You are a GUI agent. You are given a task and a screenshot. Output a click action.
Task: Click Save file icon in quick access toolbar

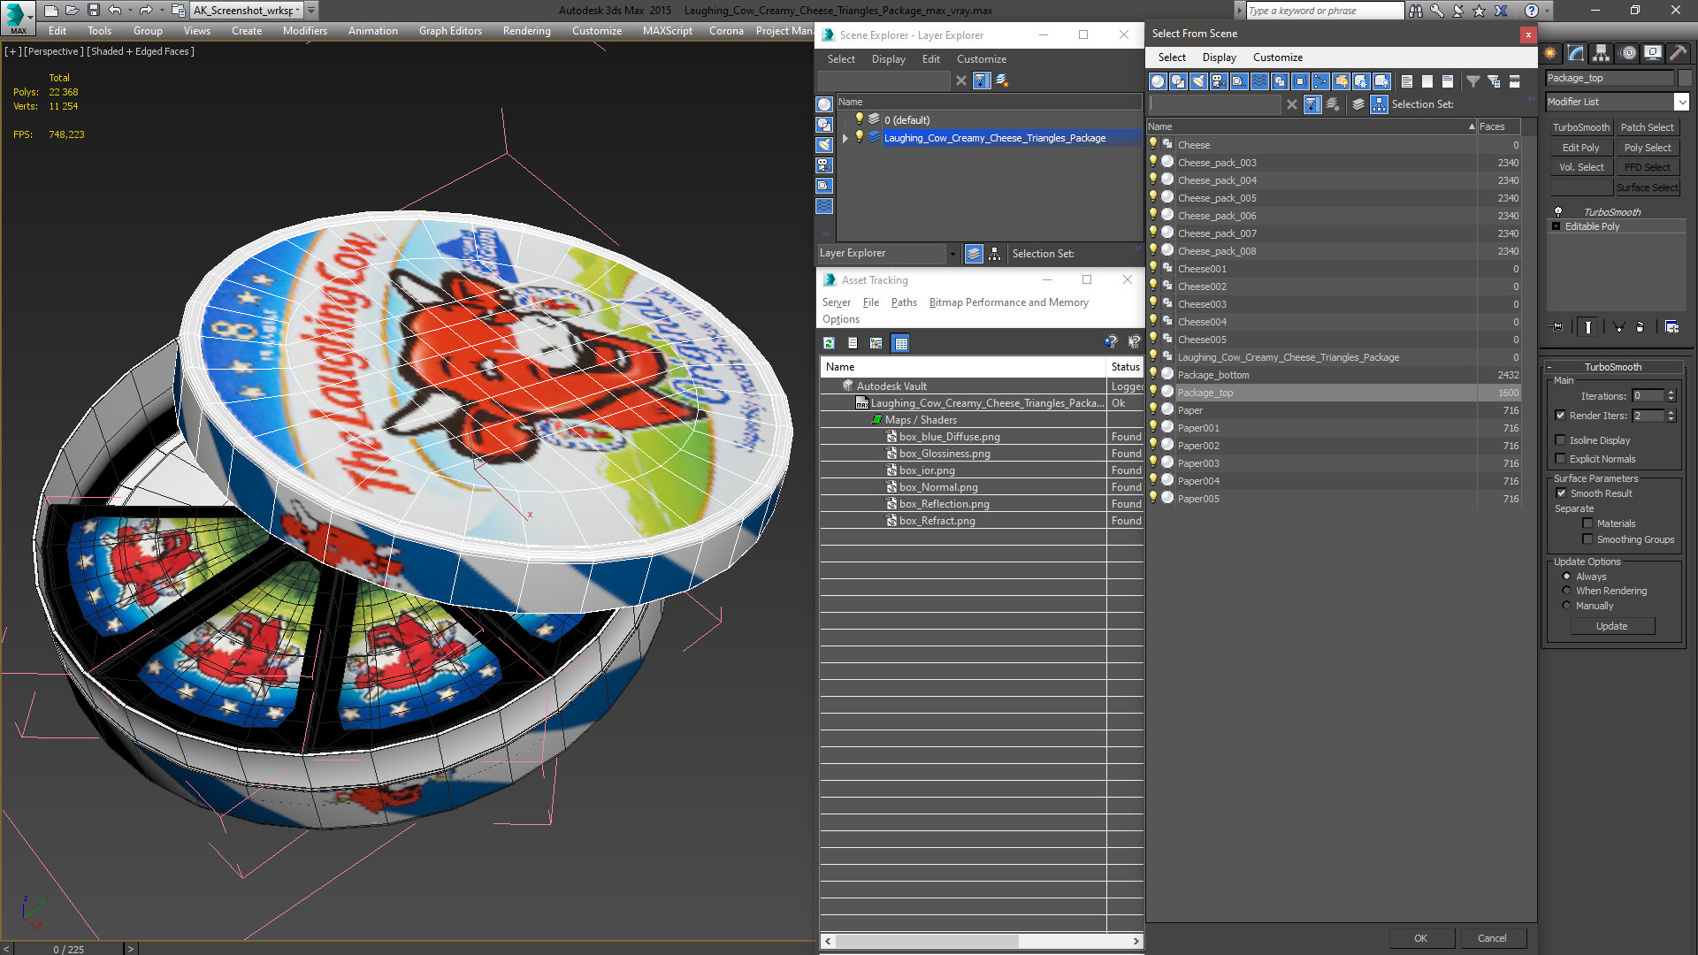[x=94, y=11]
